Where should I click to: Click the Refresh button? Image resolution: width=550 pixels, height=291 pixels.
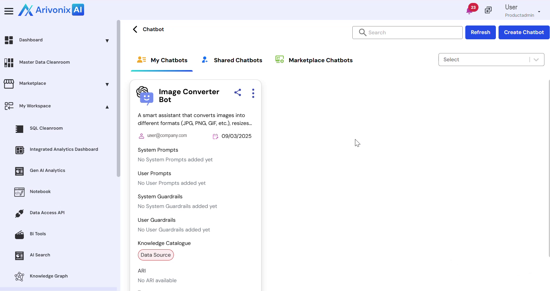480,32
